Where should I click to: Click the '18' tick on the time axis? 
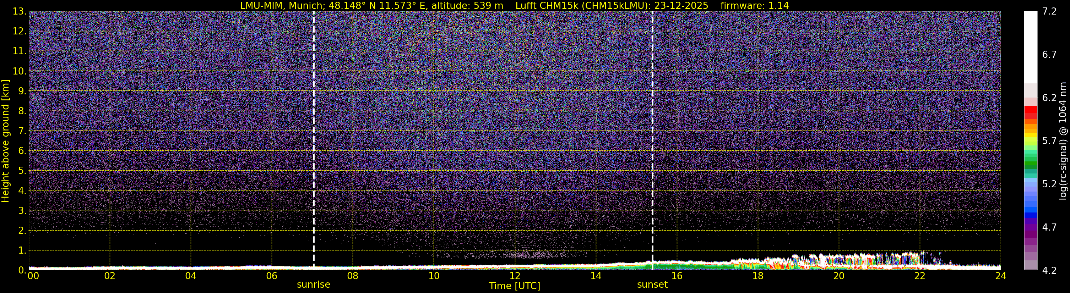(757, 276)
